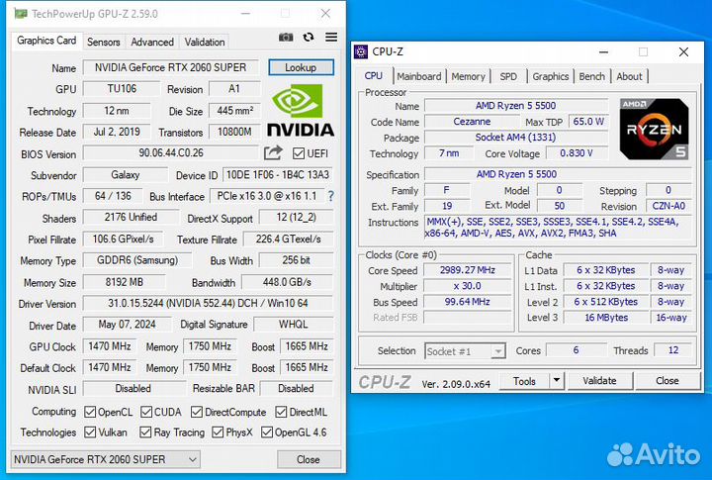712x480 pixels.
Task: Open the Memory tab in CPU-Z
Action: [x=468, y=76]
